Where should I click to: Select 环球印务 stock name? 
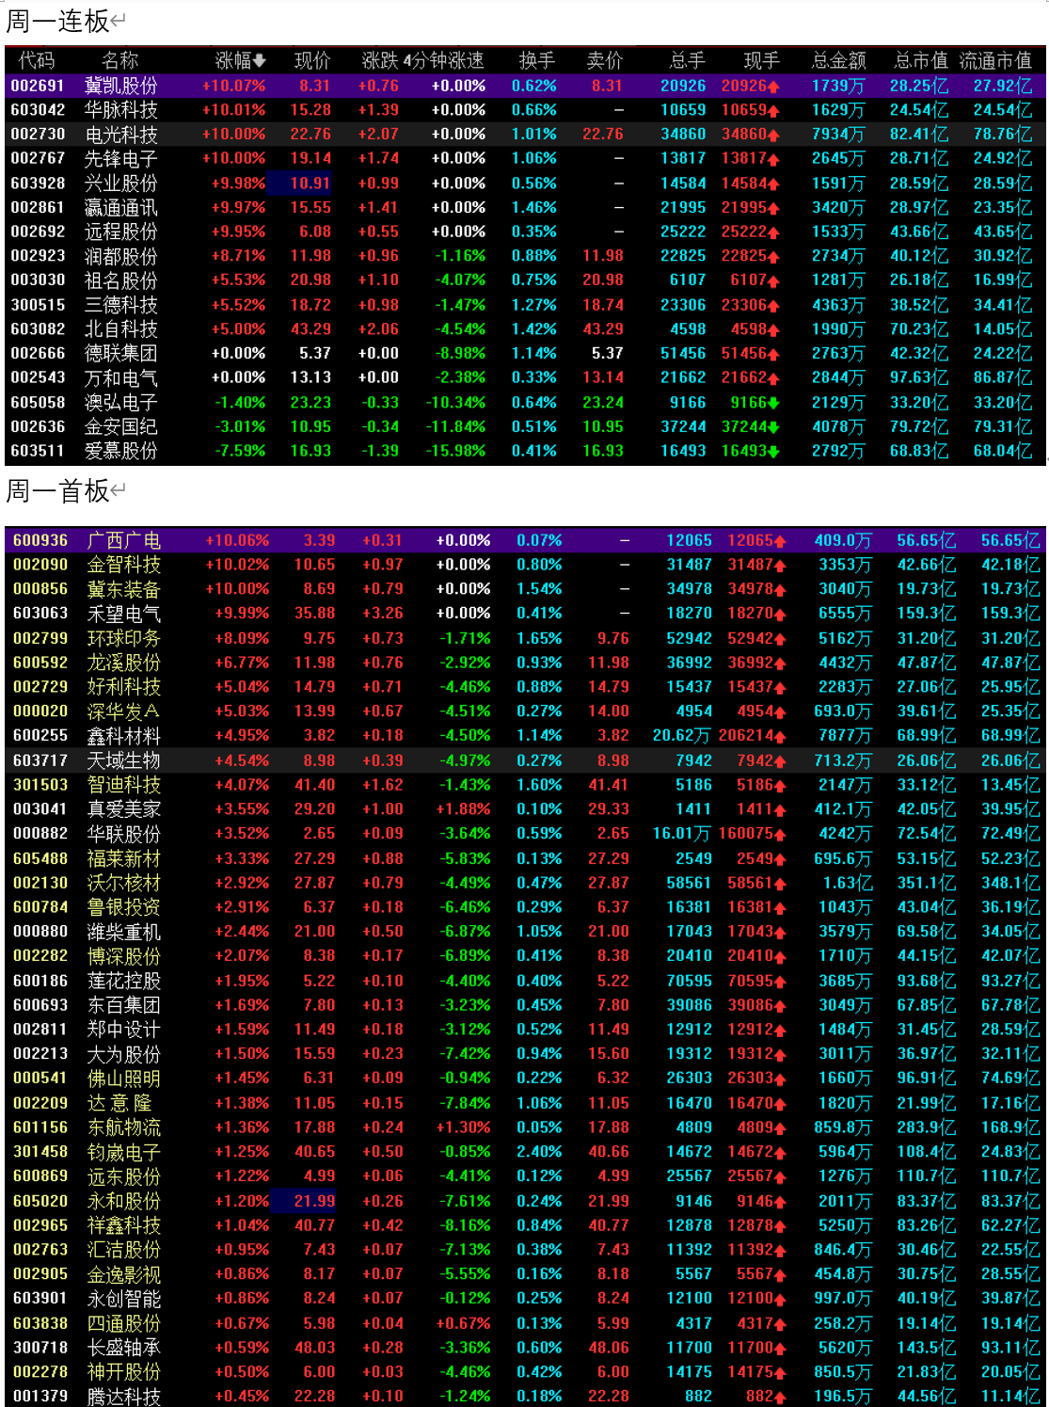tap(124, 639)
